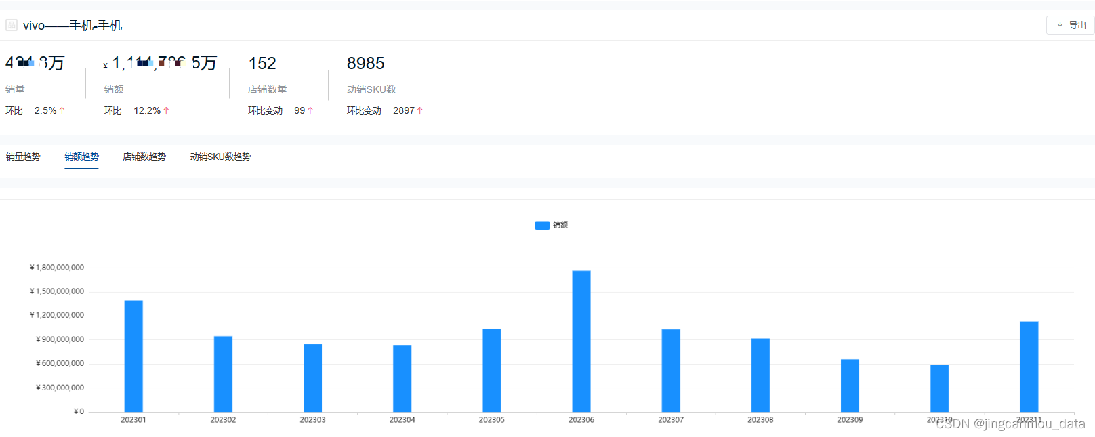
Task: Click the image icon beside vivo title
Action: (x=12, y=25)
